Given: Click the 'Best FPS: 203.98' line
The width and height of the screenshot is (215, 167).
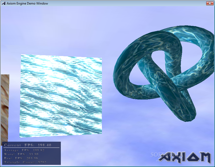Looking at the screenshot, I should coord(21,158).
